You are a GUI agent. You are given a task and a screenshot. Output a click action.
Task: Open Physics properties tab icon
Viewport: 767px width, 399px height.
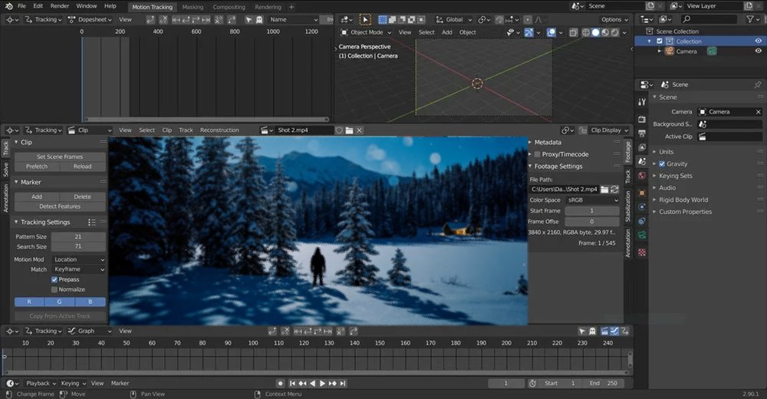pos(642,207)
